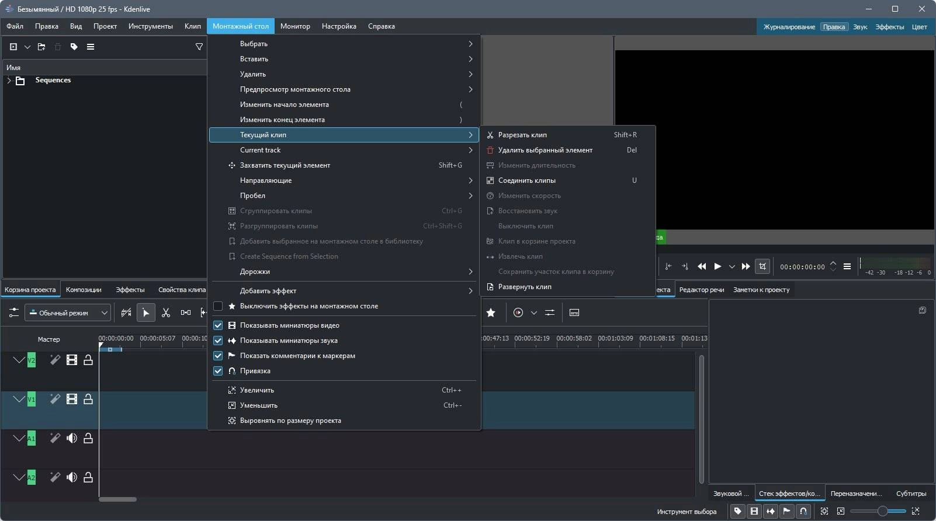Click Захватить текущий элемент menu entry
The height and width of the screenshot is (521, 936).
point(344,165)
